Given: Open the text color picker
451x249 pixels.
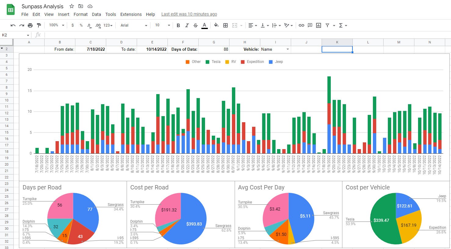Looking at the screenshot, I should [x=204, y=25].
